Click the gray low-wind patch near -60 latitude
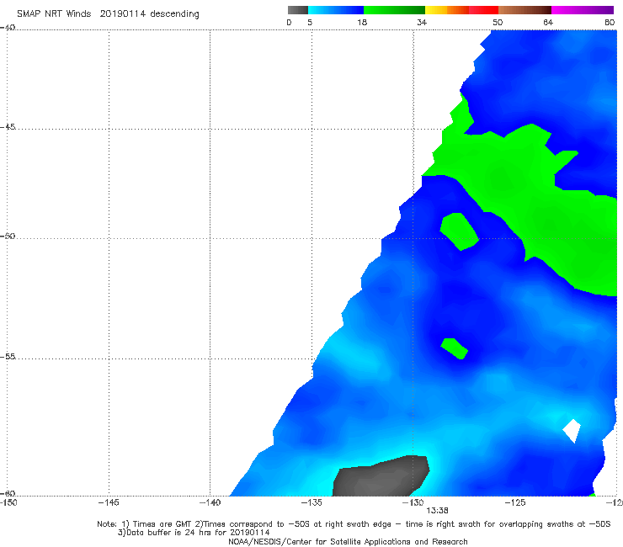This screenshot has height=547, width=623. tap(381, 476)
